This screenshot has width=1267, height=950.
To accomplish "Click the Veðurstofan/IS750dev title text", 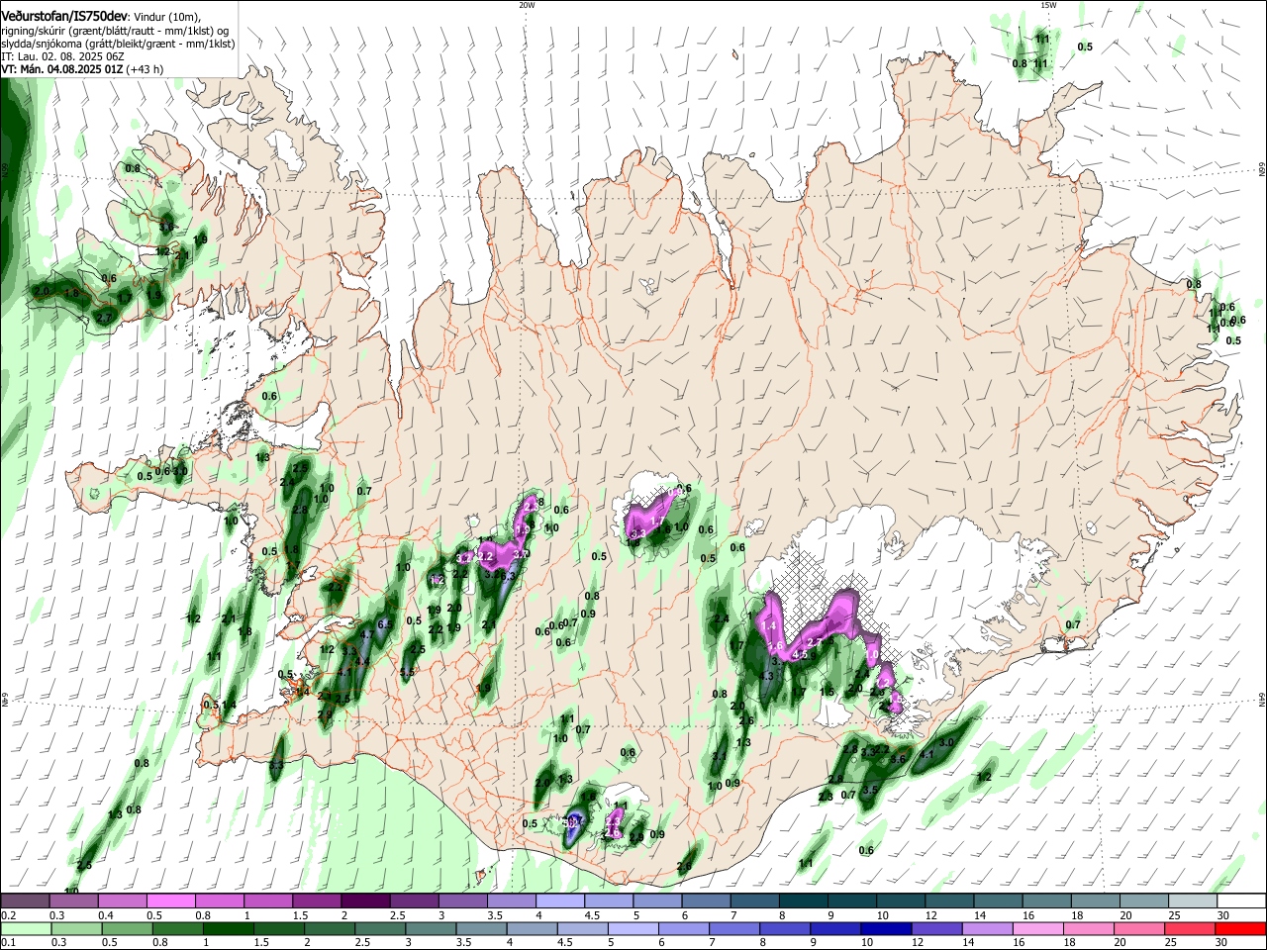I will [64, 17].
